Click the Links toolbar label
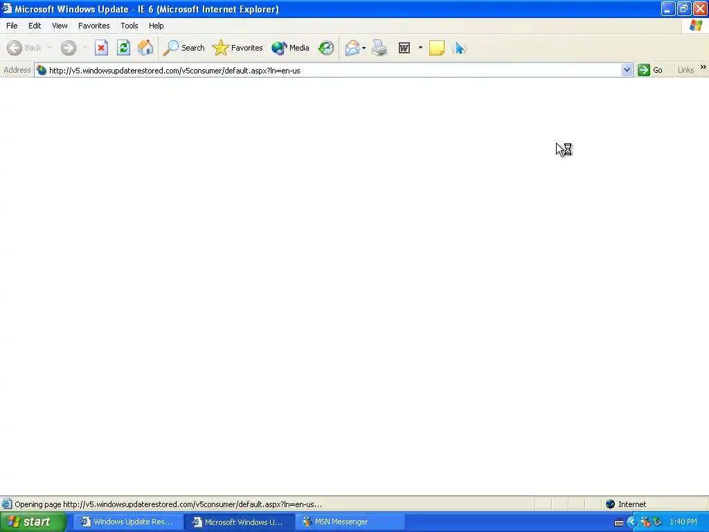This screenshot has height=532, width=709. click(686, 70)
